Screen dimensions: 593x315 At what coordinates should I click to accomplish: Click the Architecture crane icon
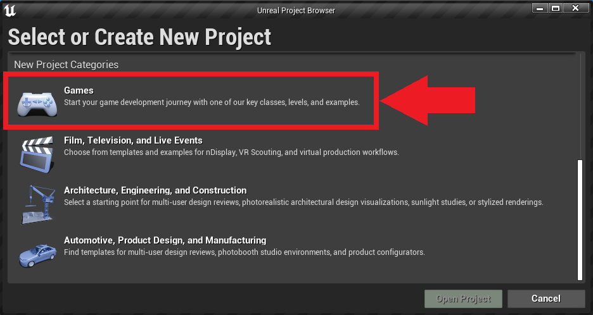37,205
